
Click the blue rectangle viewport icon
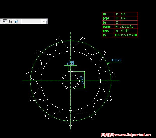tap(16, 21)
